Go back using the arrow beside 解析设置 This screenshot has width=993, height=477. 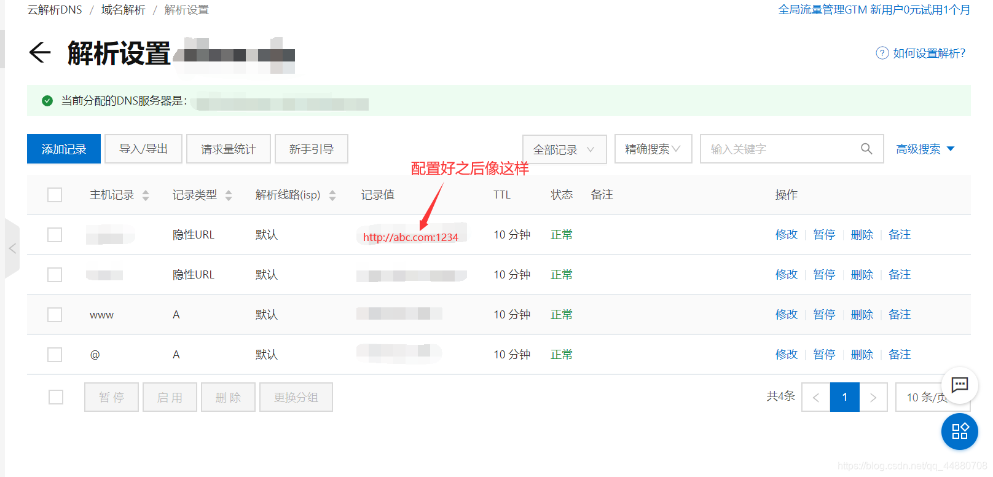click(x=40, y=52)
